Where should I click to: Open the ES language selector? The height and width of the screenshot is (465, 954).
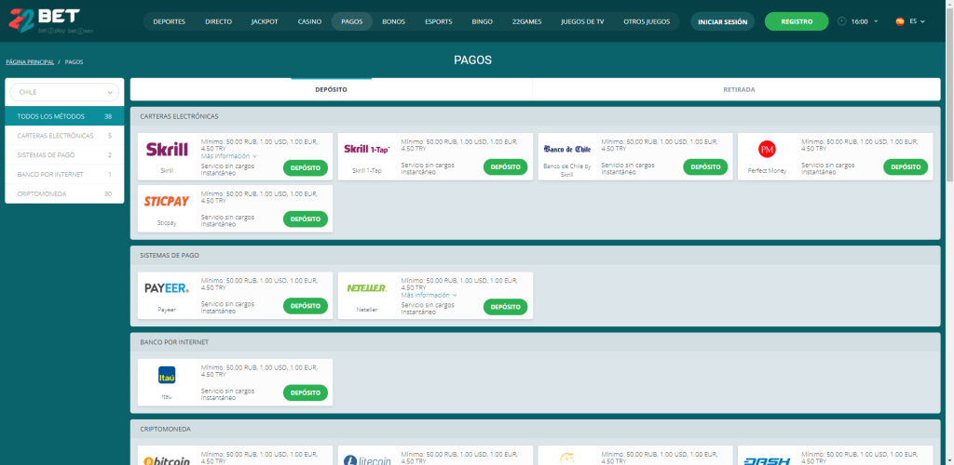909,21
